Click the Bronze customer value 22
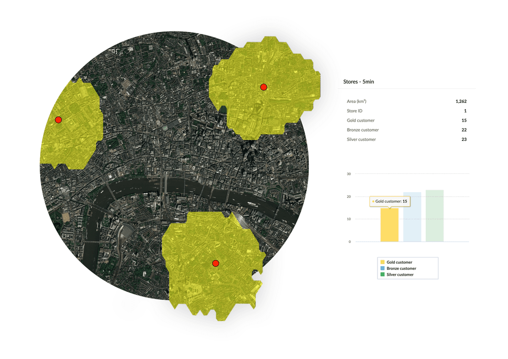Screen dimensions: 508x359 tap(464, 130)
